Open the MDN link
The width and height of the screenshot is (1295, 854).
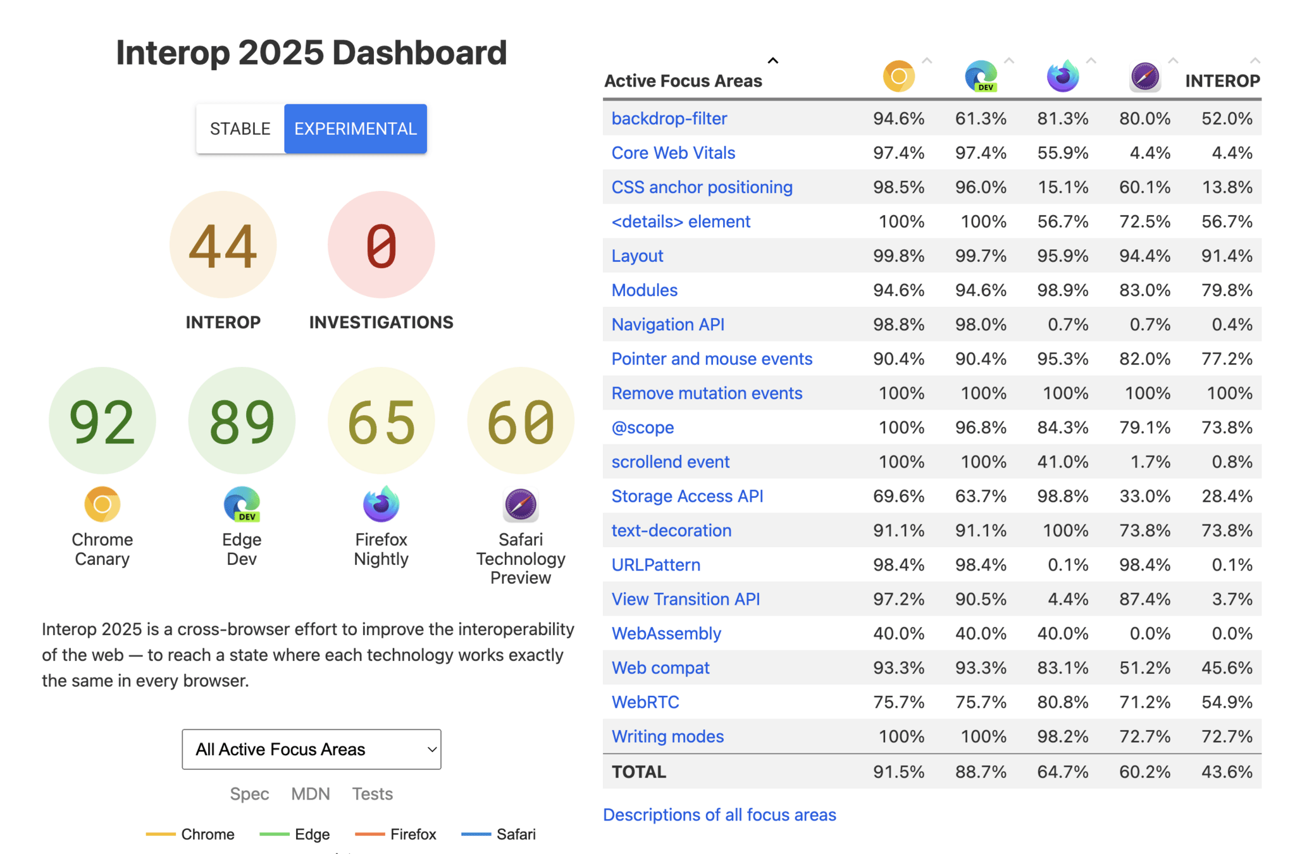pyautogui.click(x=310, y=793)
